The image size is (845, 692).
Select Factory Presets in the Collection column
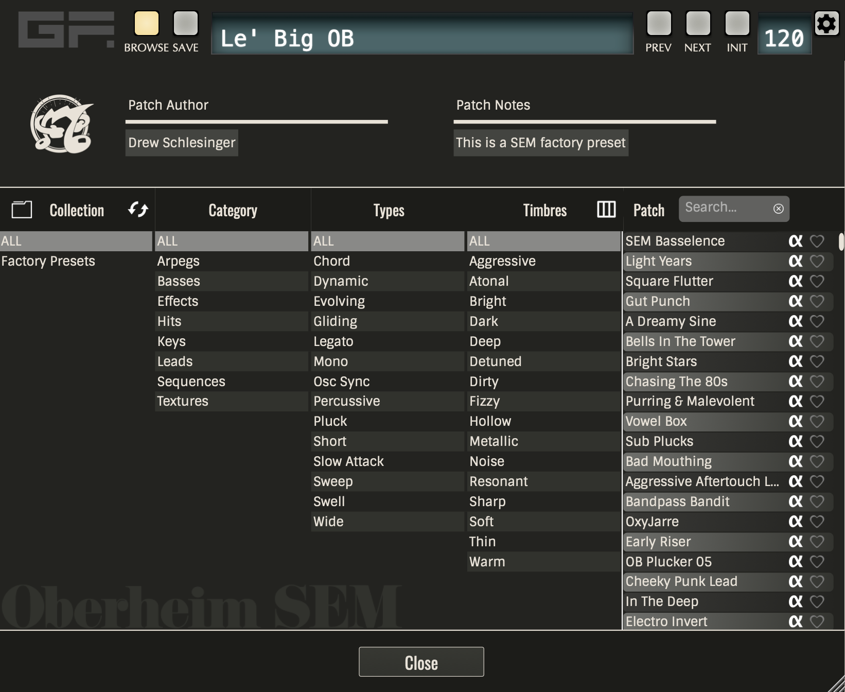tap(48, 261)
